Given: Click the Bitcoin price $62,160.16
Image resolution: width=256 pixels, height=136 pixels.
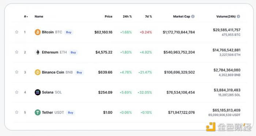Looking at the screenshot, I should [103, 32].
